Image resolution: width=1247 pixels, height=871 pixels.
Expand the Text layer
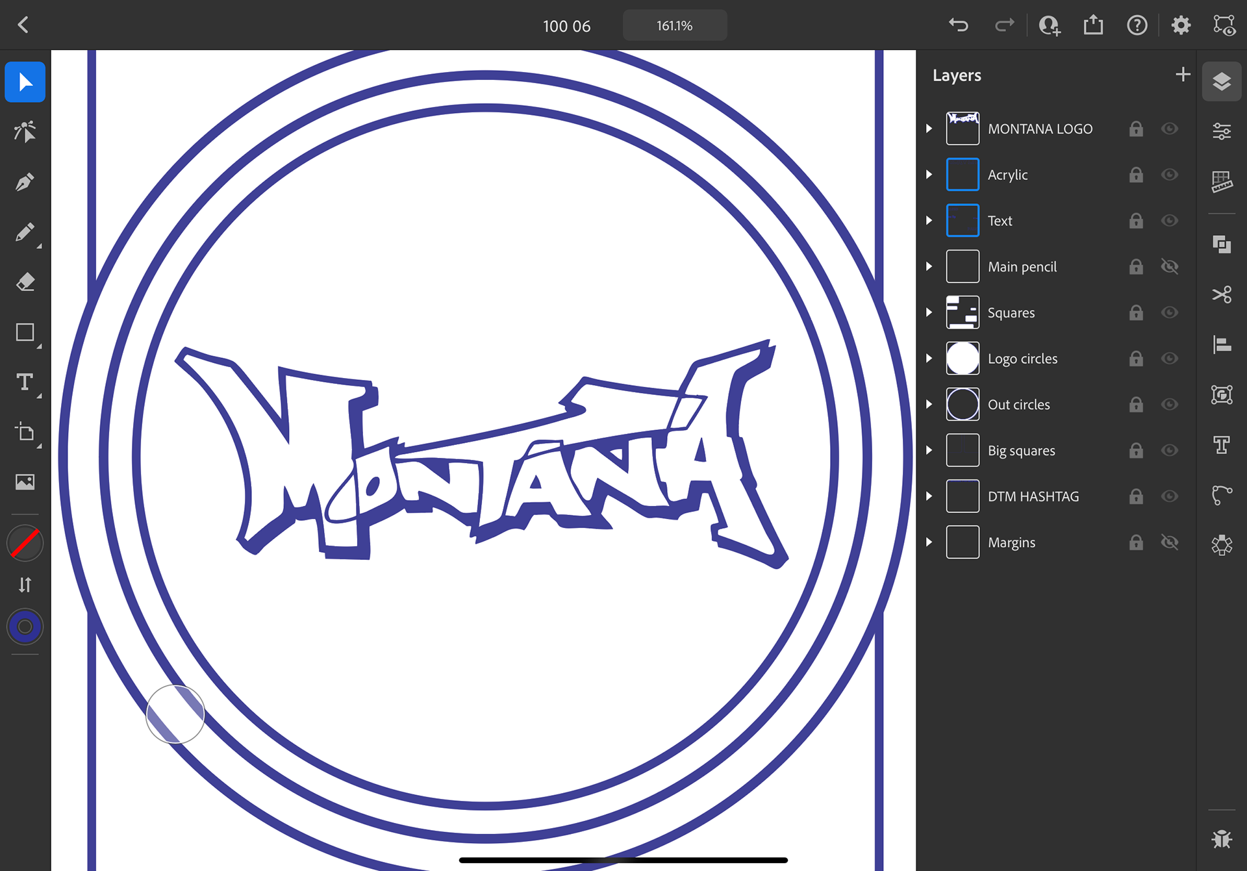[929, 221]
